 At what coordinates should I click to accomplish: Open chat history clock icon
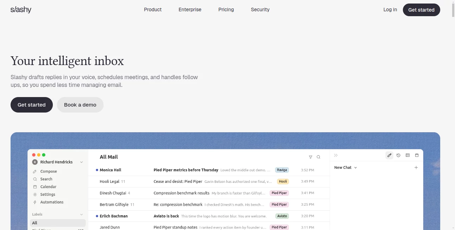click(x=398, y=155)
